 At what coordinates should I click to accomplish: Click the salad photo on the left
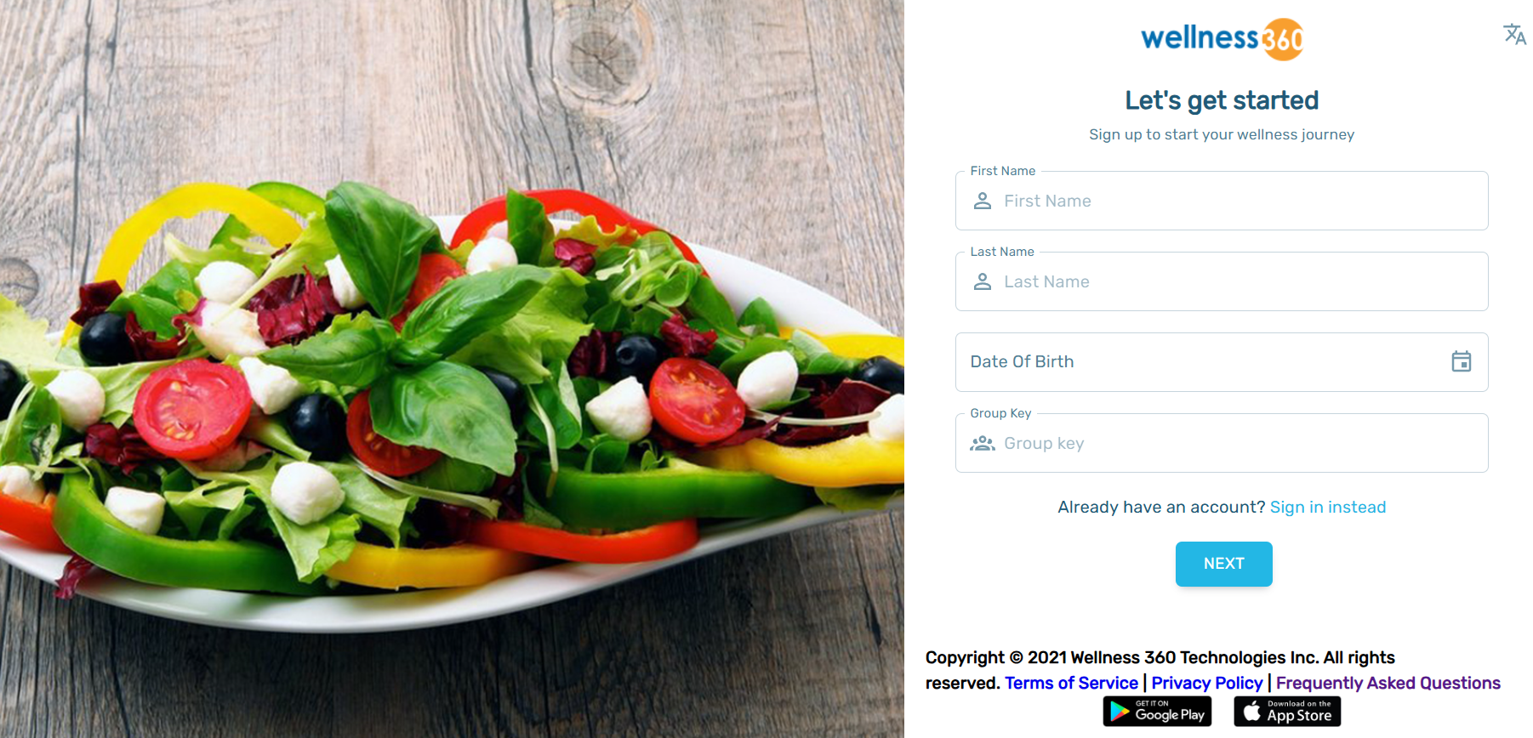pos(452,369)
